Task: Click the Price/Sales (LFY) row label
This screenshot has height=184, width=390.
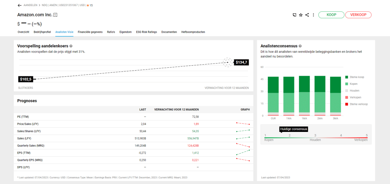Action: pyautogui.click(x=28, y=124)
